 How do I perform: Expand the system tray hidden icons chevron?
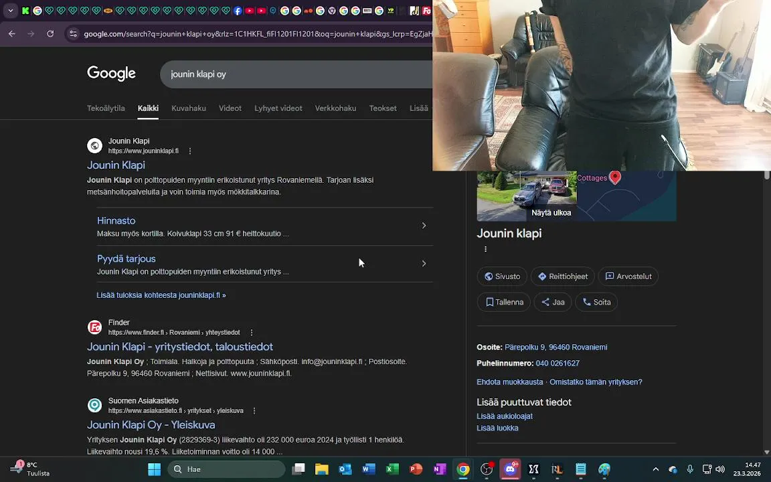(x=655, y=469)
